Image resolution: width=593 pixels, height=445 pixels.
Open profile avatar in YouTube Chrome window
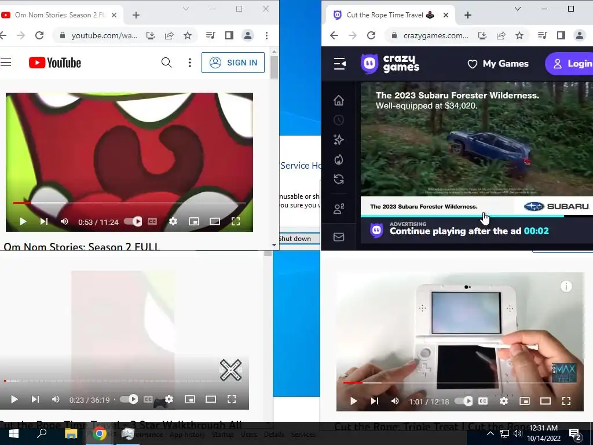(x=248, y=35)
